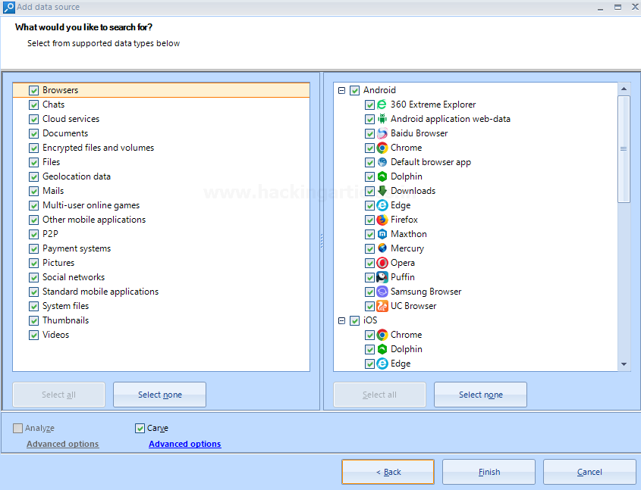This screenshot has width=641, height=490.
Task: Click the Samsung Browser icon
Action: pos(382,292)
